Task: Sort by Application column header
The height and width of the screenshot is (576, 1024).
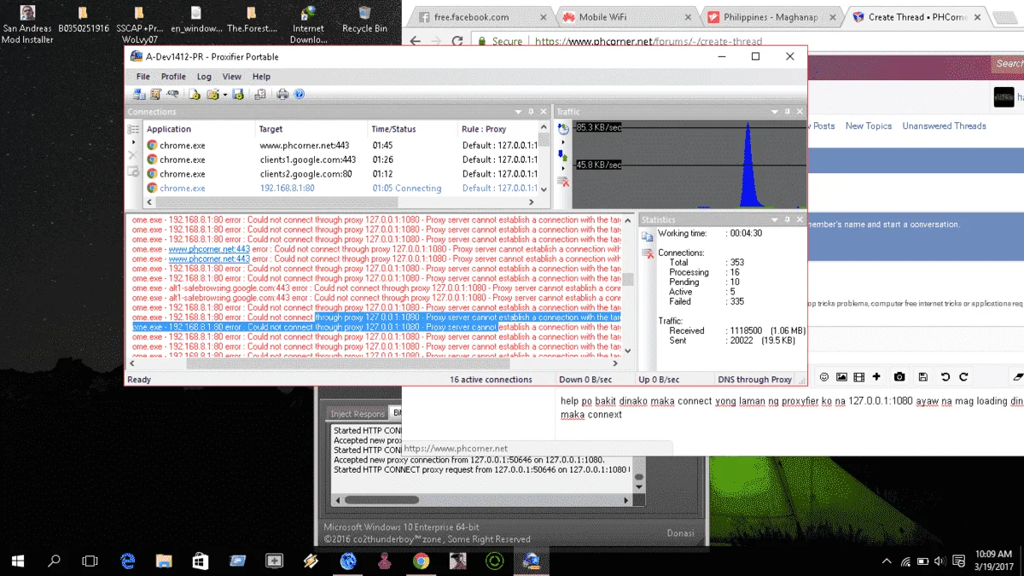Action: [199, 129]
